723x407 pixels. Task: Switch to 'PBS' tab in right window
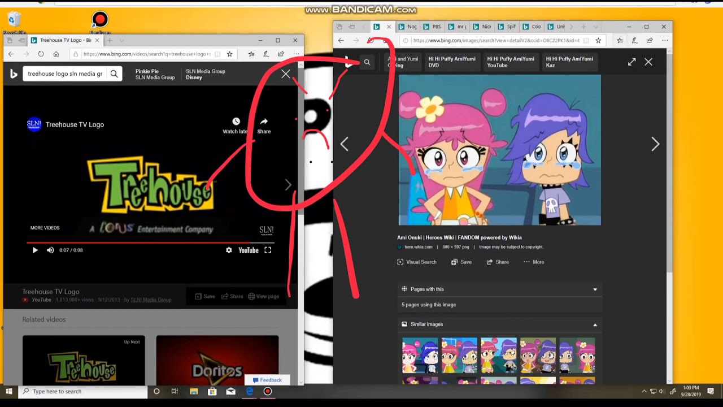pos(432,27)
